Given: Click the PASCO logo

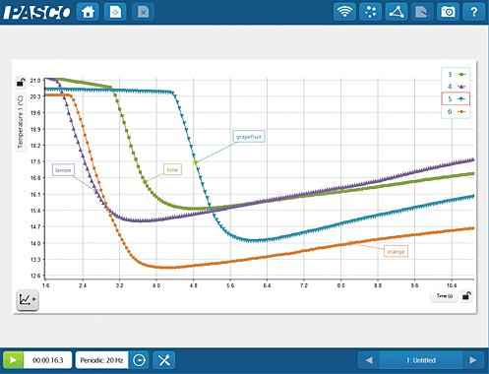Looking at the screenshot, I should 36,13.
